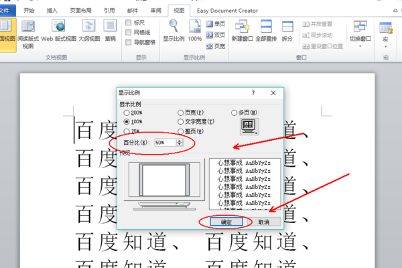402x268 pixels.
Task: Select the 多页(M) radio option
Action: [234, 113]
